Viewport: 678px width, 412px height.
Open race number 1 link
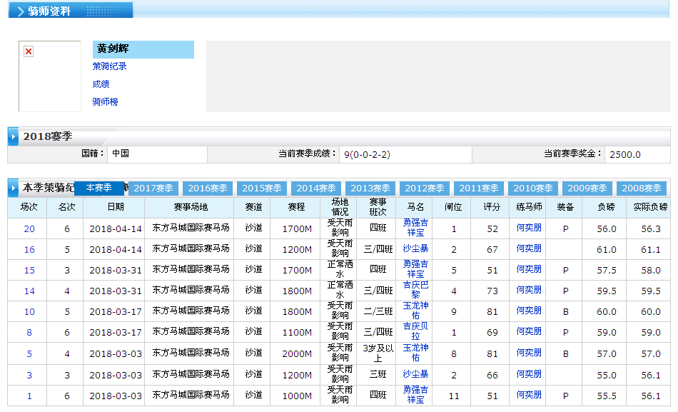29,396
